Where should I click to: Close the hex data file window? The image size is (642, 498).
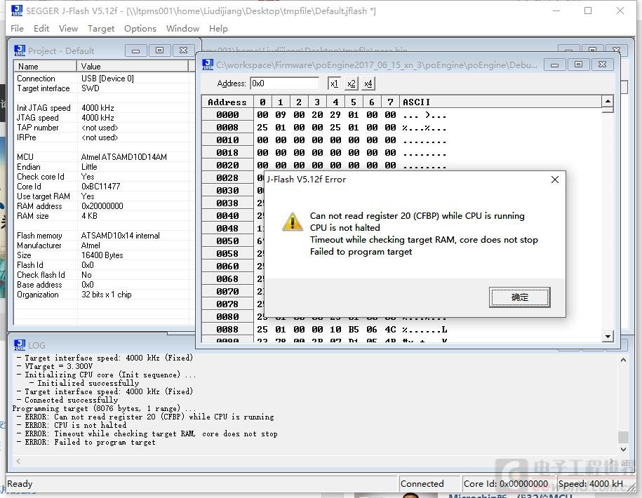tap(602, 65)
